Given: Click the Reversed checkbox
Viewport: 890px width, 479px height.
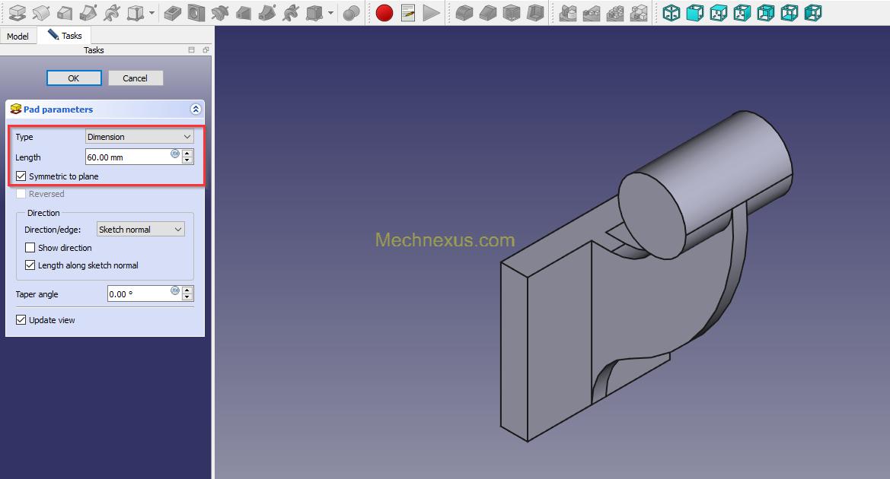Looking at the screenshot, I should coord(21,194).
